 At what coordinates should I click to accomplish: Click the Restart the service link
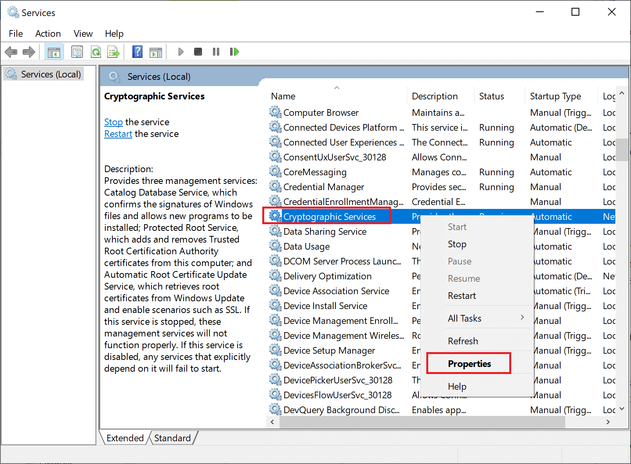[118, 134]
